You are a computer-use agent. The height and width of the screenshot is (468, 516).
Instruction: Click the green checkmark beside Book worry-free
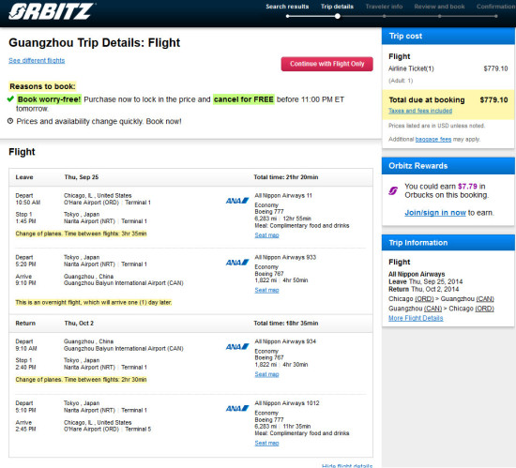click(10, 98)
